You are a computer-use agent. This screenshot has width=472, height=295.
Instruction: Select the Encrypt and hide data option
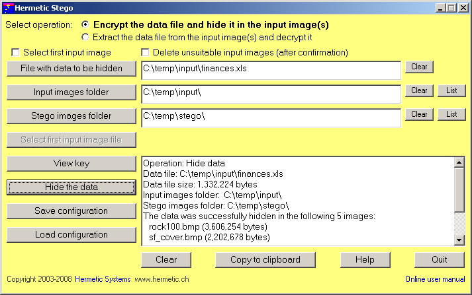(x=85, y=24)
